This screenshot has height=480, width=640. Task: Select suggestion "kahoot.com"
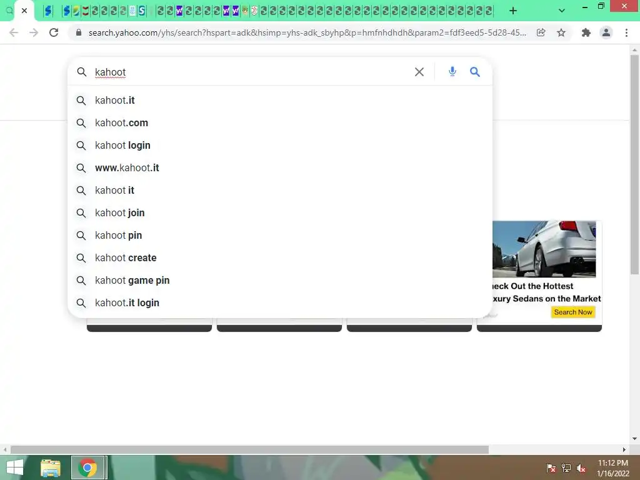(279, 123)
